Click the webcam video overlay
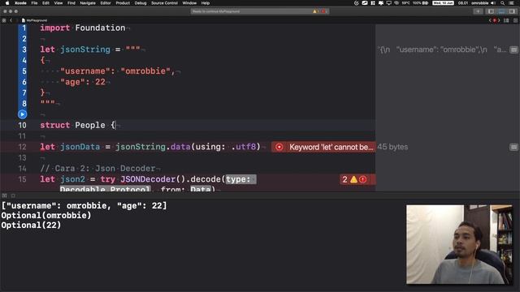 [x=459, y=244]
